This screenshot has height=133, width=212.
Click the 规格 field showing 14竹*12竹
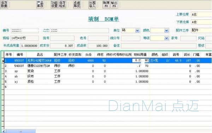point(25,38)
